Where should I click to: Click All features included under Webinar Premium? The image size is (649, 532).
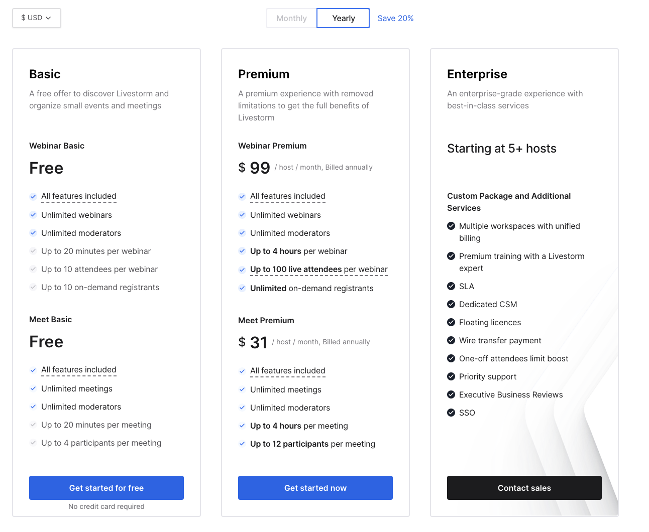click(288, 196)
